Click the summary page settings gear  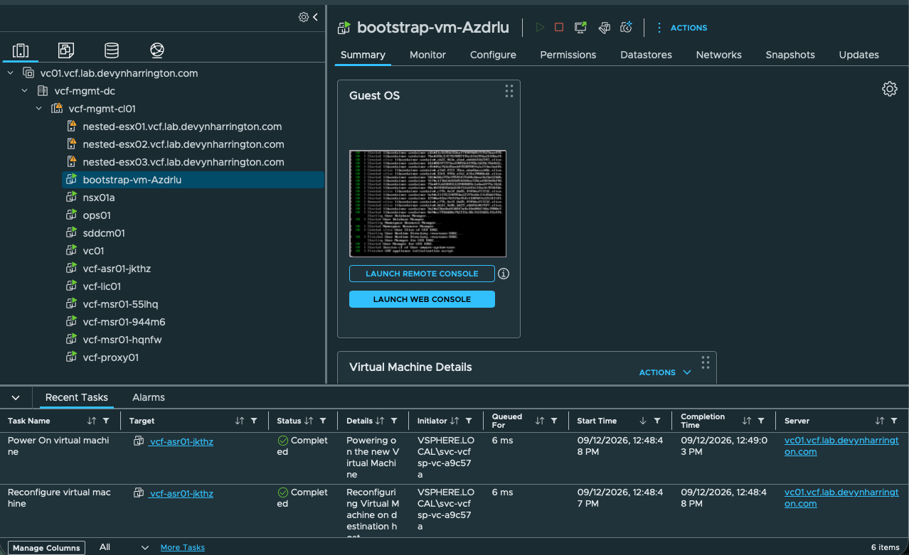pyautogui.click(x=890, y=89)
